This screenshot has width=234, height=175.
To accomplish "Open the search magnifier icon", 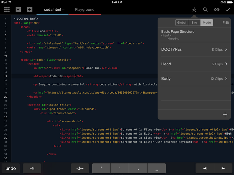I will click(x=205, y=10).
